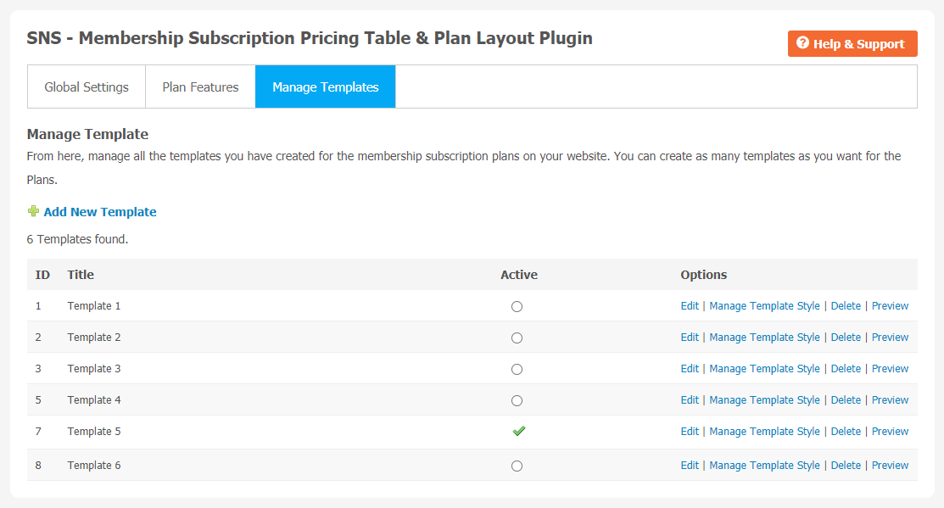
Task: Select the Template 3 active radio
Action: point(517,369)
